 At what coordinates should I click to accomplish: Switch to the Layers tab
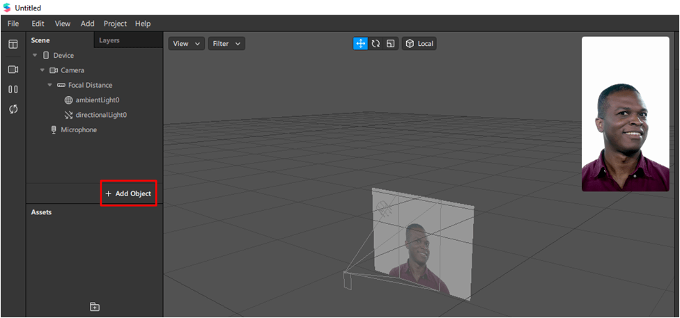click(x=109, y=40)
